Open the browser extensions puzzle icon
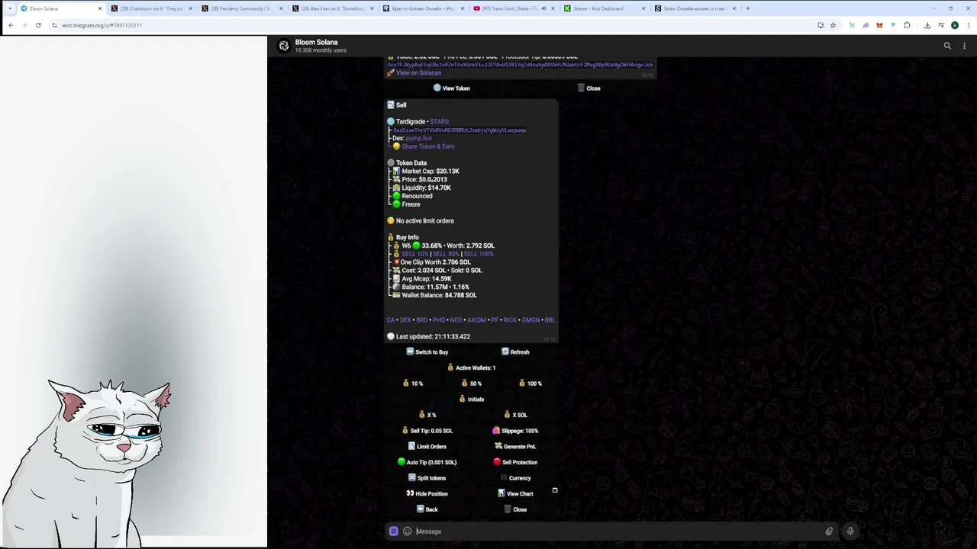Screen dimensions: 977x549 pos(907,25)
